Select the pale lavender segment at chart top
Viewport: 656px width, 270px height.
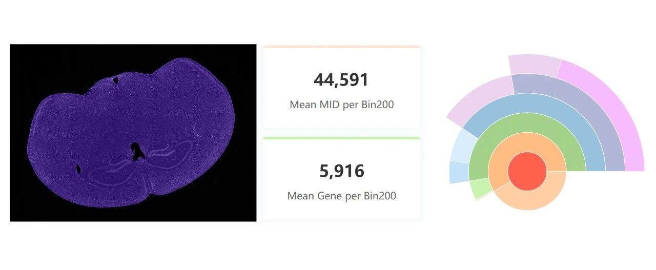click(533, 66)
